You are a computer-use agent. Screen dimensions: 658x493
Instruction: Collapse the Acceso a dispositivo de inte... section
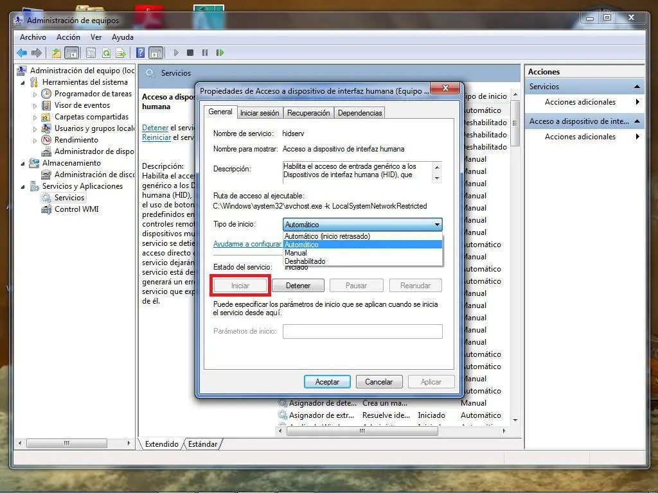[637, 121]
